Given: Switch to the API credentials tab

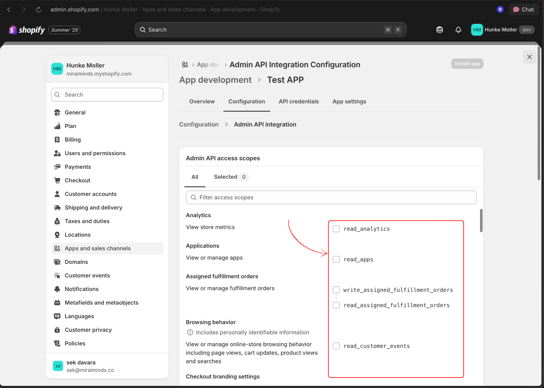Looking at the screenshot, I should (x=299, y=101).
